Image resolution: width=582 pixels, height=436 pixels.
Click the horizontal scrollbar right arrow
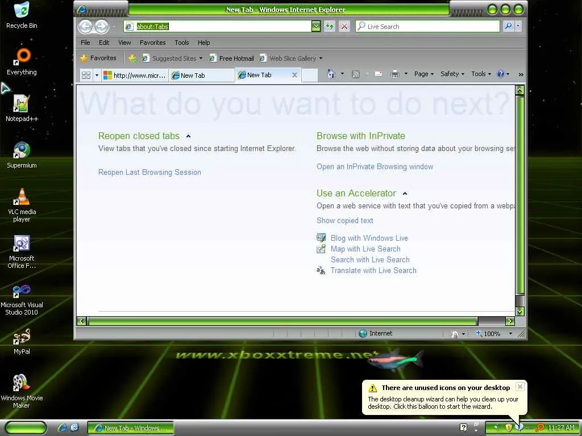pyautogui.click(x=510, y=321)
